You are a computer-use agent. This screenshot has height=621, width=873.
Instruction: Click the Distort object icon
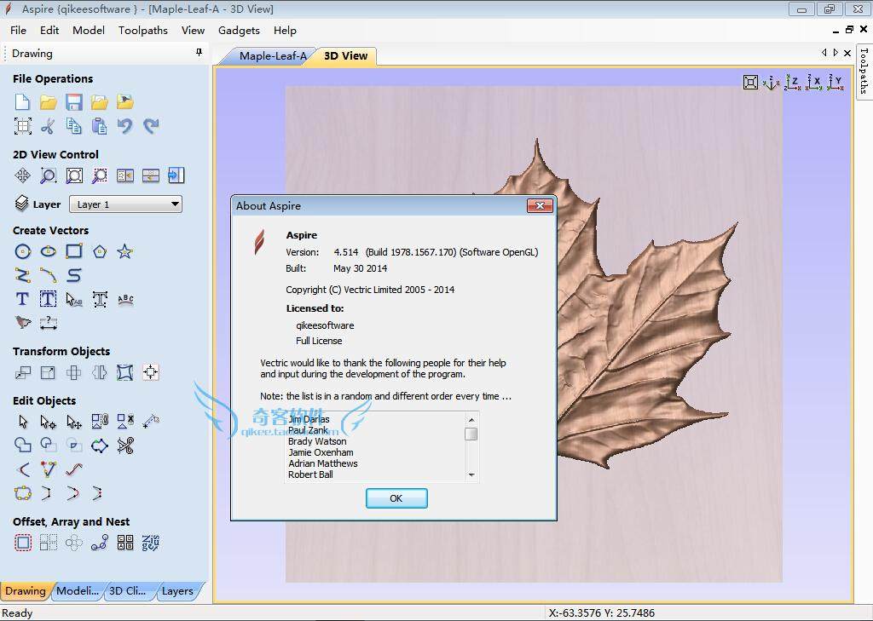click(124, 372)
